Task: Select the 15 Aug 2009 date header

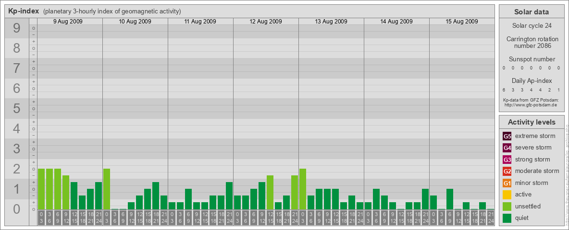Action: point(462,22)
